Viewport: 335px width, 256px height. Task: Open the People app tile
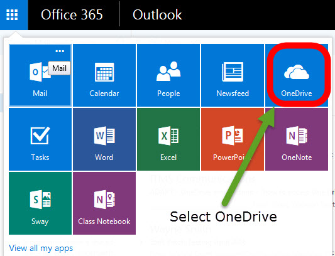pos(168,75)
